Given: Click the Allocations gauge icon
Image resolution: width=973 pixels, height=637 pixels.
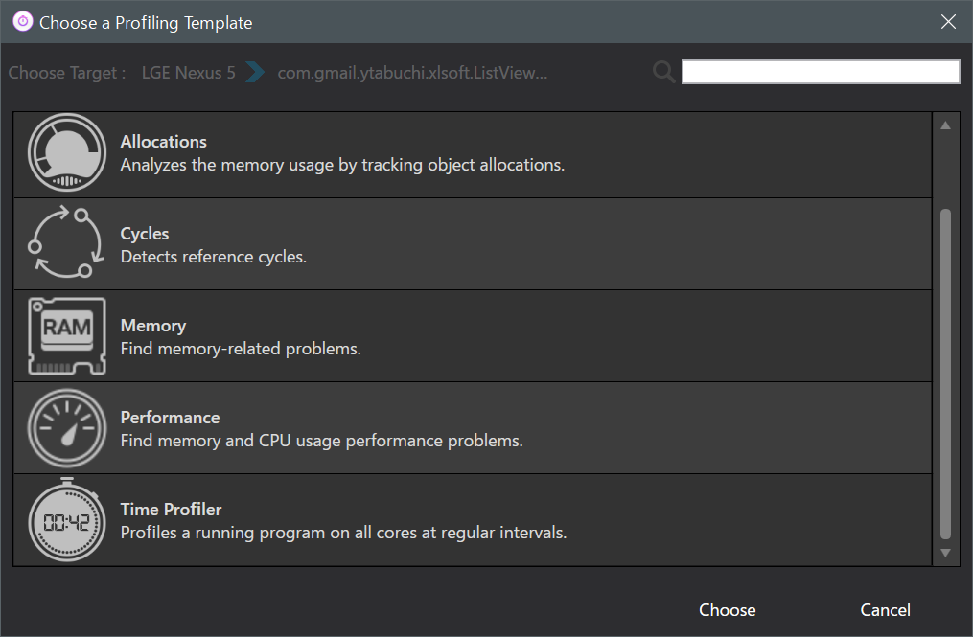Looking at the screenshot, I should 67,153.
